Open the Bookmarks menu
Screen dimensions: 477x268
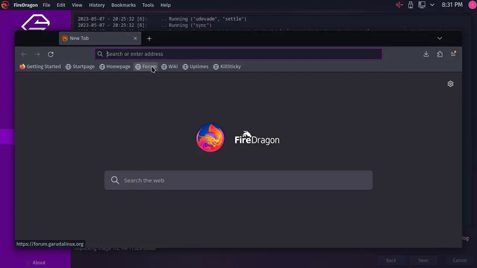pos(124,5)
